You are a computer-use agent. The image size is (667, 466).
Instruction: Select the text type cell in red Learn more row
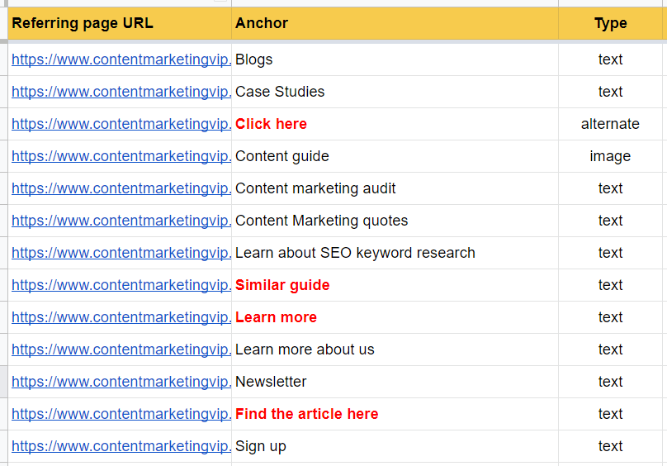[x=610, y=317]
